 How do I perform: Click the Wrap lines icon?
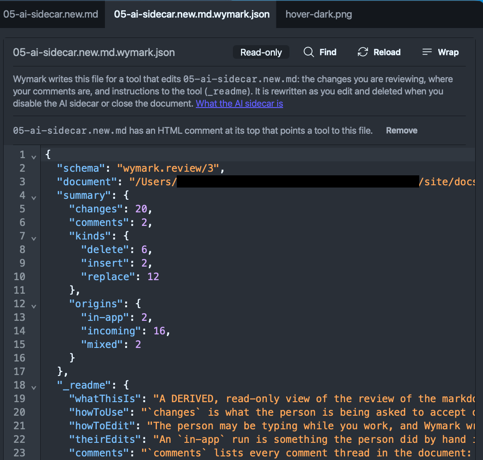click(427, 52)
